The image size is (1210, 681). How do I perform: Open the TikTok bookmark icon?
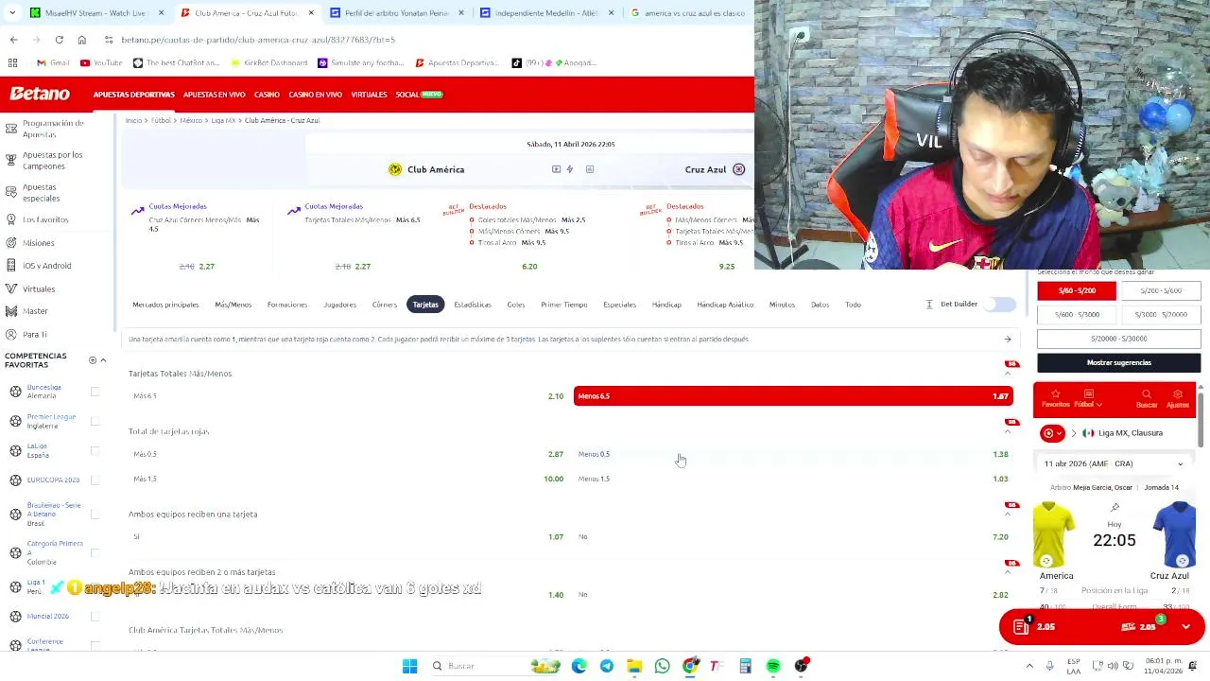(516, 62)
